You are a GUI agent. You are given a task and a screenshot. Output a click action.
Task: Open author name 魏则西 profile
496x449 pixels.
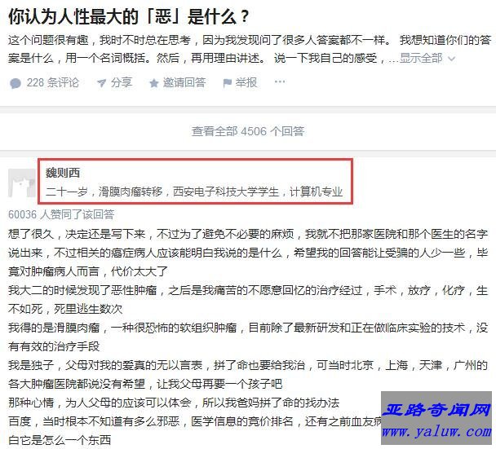(x=63, y=173)
